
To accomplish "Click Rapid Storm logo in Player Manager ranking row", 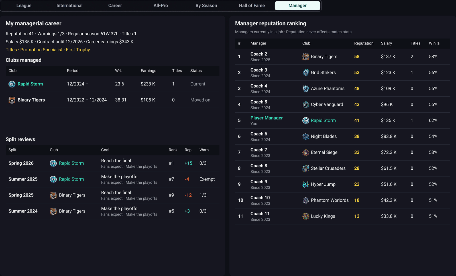I will [306, 120].
